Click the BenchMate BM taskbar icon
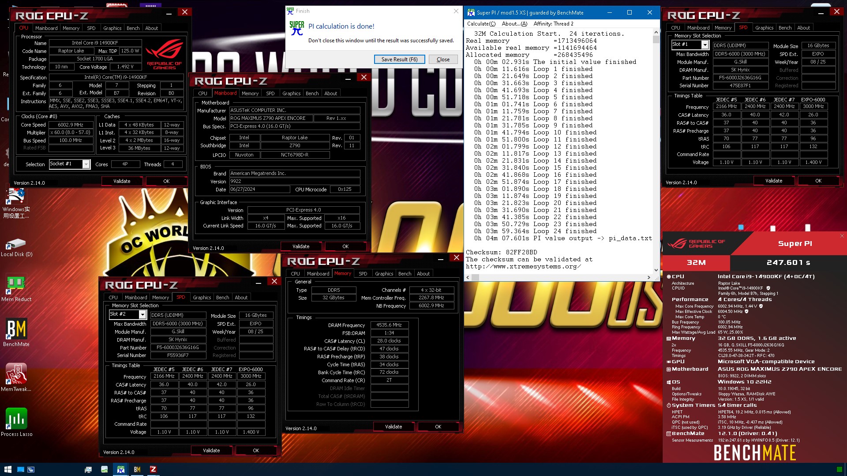The width and height of the screenshot is (847, 476). [x=137, y=469]
